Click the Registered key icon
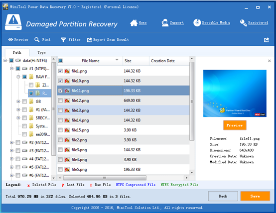Screen dimensions: 276x213 point(244,23)
